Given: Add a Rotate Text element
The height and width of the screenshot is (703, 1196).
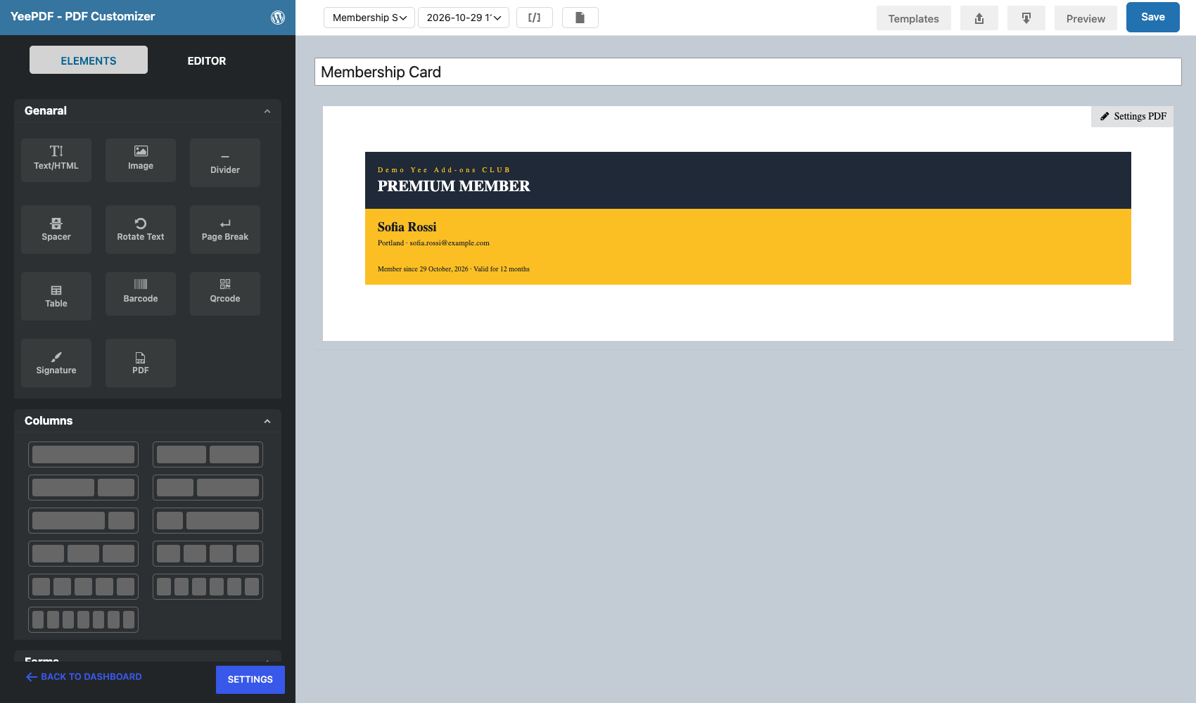Looking at the screenshot, I should tap(141, 229).
